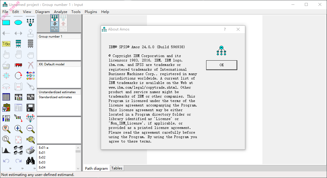The image size is (327, 178).
Task: Open the list variables in model tool
Action: coord(18,44)
